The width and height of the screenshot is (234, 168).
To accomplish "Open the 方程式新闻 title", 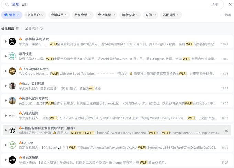I will point(29,113).
